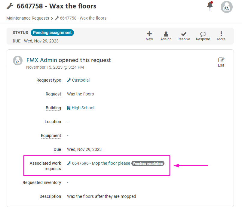The height and width of the screenshot is (215, 242).
Task: Click the Request type field label
Action: pyautogui.click(x=49, y=80)
